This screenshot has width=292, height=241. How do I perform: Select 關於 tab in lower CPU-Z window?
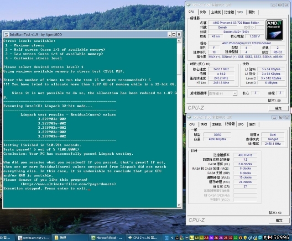coord(252,125)
